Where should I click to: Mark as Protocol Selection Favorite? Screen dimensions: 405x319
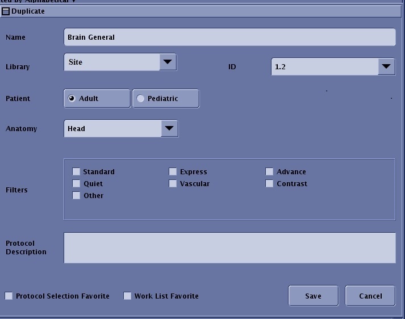tap(9, 296)
